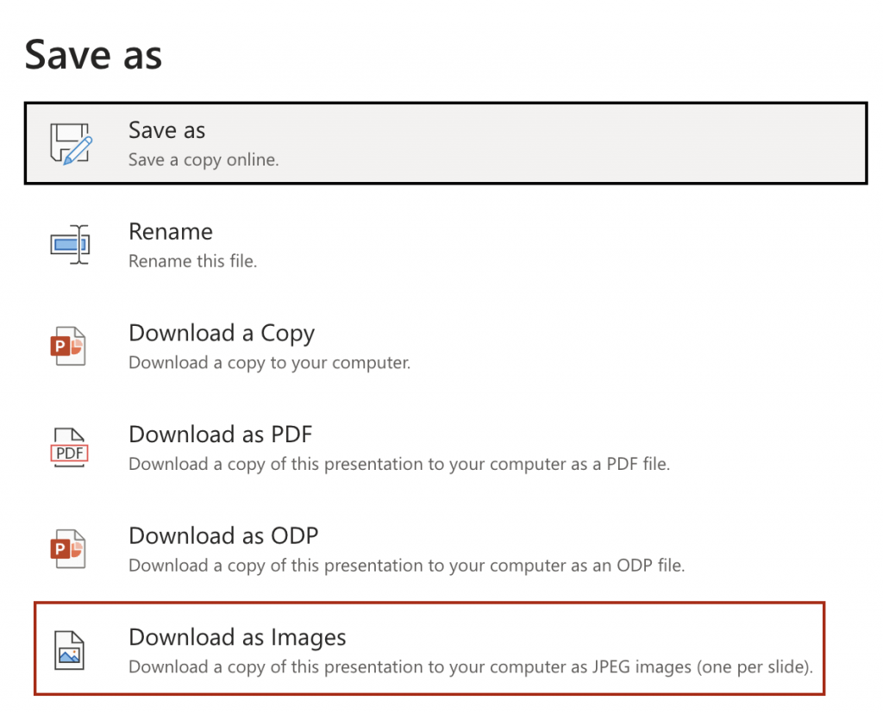The height and width of the screenshot is (713, 883).
Task: Select Download a Copy title
Action: [222, 334]
